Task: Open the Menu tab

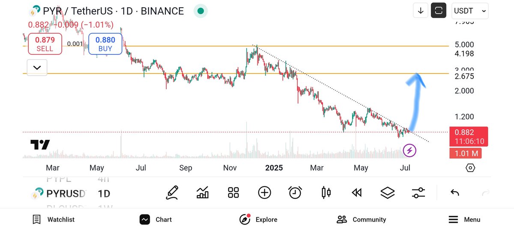Action: pyautogui.click(x=464, y=219)
